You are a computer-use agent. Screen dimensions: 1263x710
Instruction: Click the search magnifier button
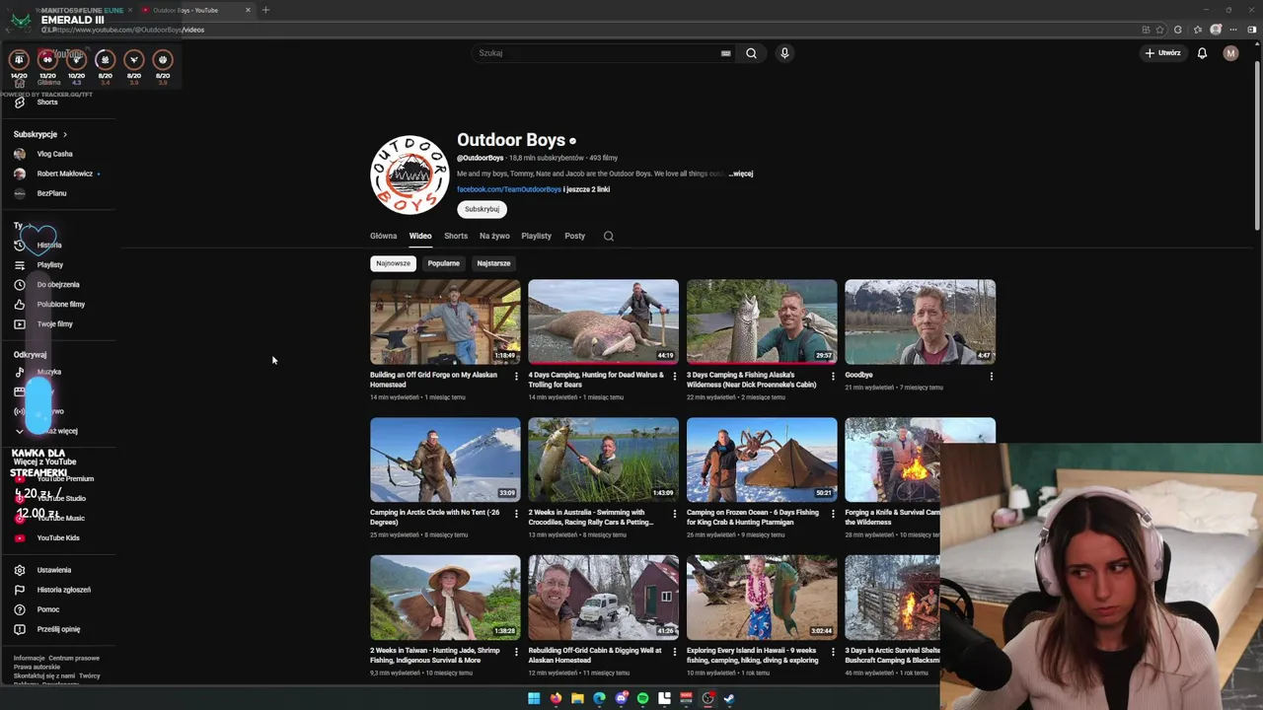pos(751,53)
